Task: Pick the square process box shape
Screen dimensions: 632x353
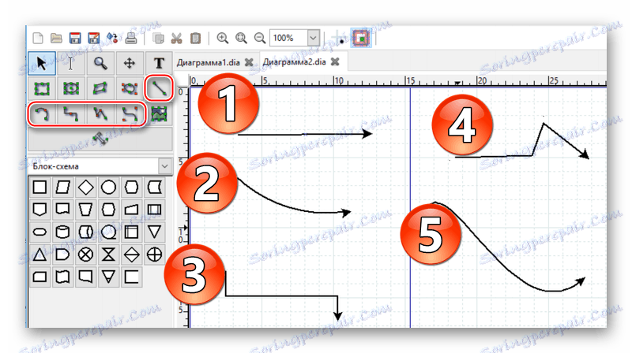Action: 39,187
